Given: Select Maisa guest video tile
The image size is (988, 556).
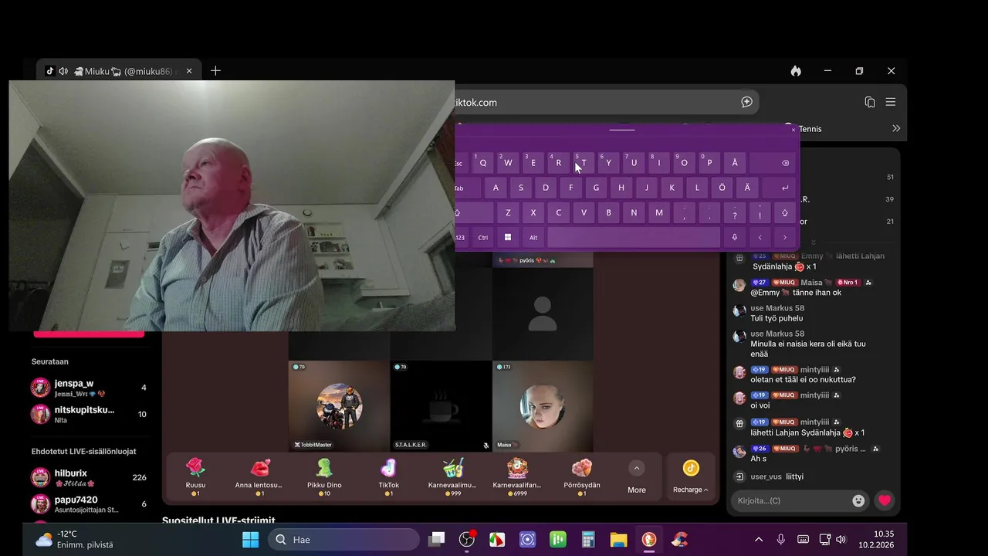Looking at the screenshot, I should pos(543,406).
